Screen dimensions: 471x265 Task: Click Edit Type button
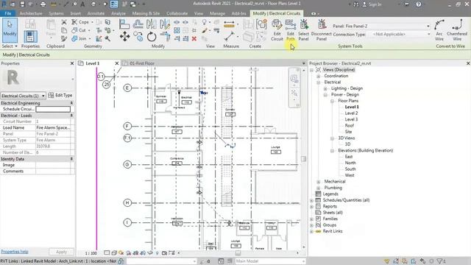(60, 95)
